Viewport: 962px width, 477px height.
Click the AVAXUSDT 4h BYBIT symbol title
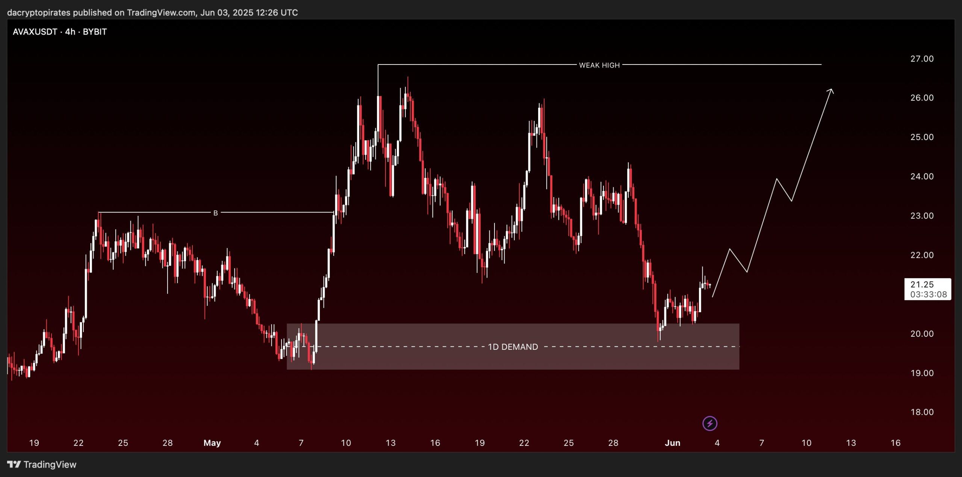click(60, 32)
